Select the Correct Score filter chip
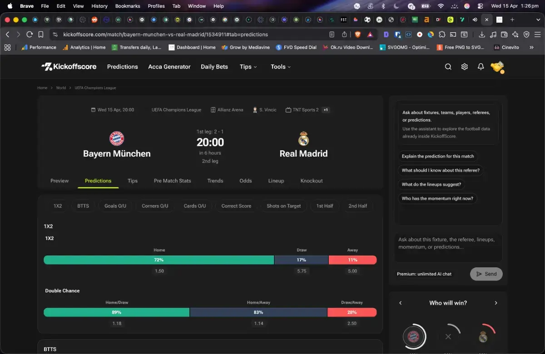This screenshot has height=354, width=545. [x=236, y=206]
